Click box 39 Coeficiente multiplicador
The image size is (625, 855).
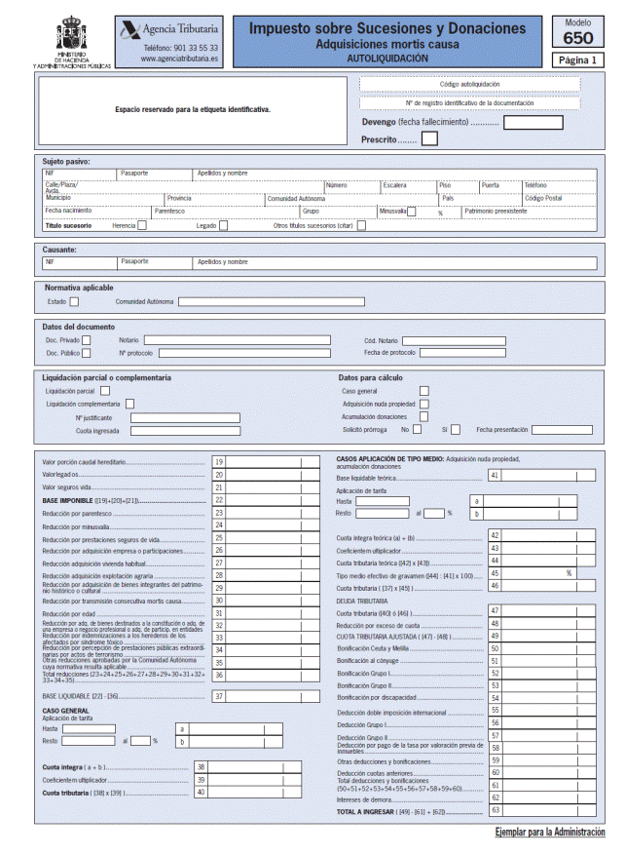point(247,780)
